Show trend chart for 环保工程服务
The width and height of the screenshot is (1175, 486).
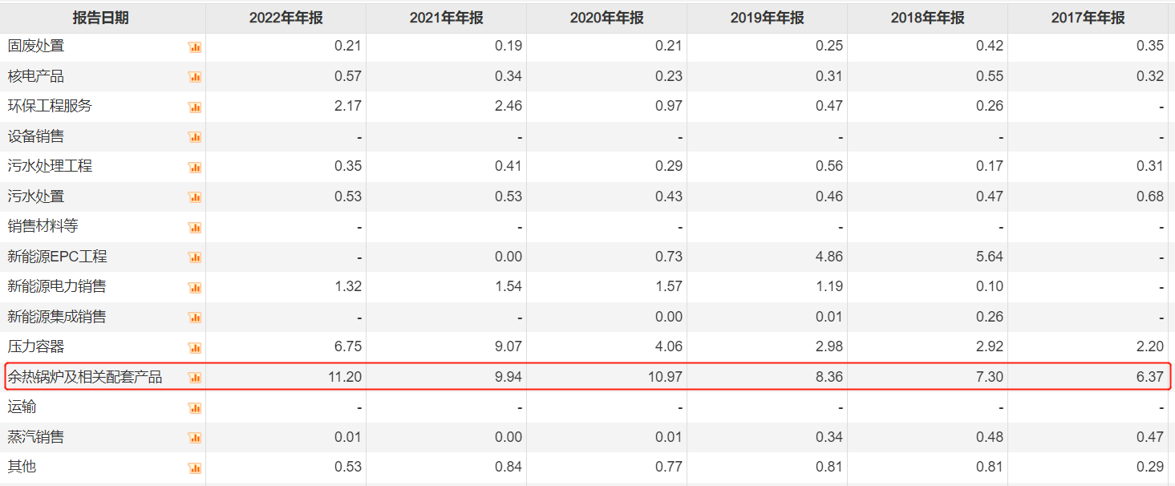point(194,107)
